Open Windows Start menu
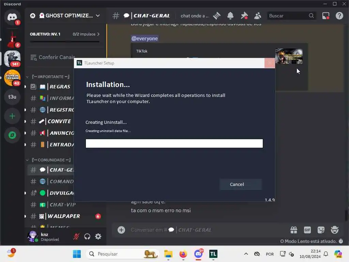The height and width of the screenshot is (262, 349). (77, 254)
